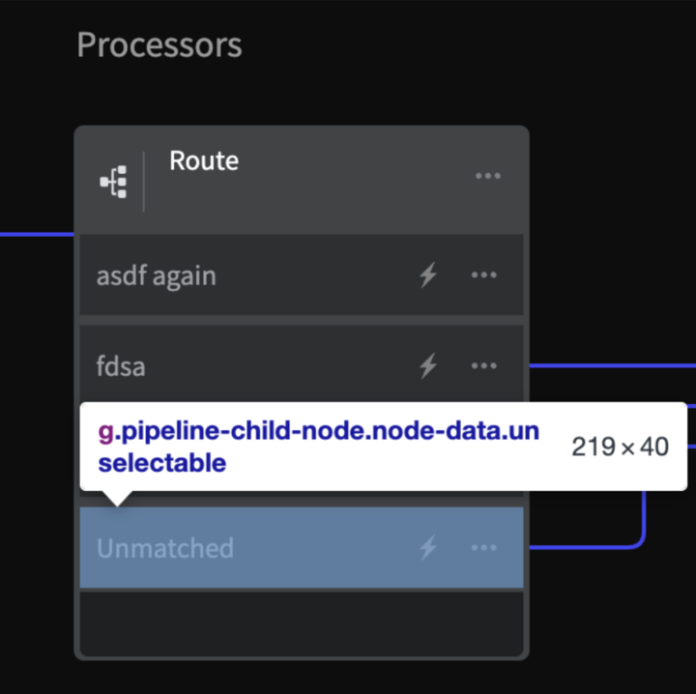Click the Route processor tree icon
The image size is (696, 694).
tap(114, 182)
